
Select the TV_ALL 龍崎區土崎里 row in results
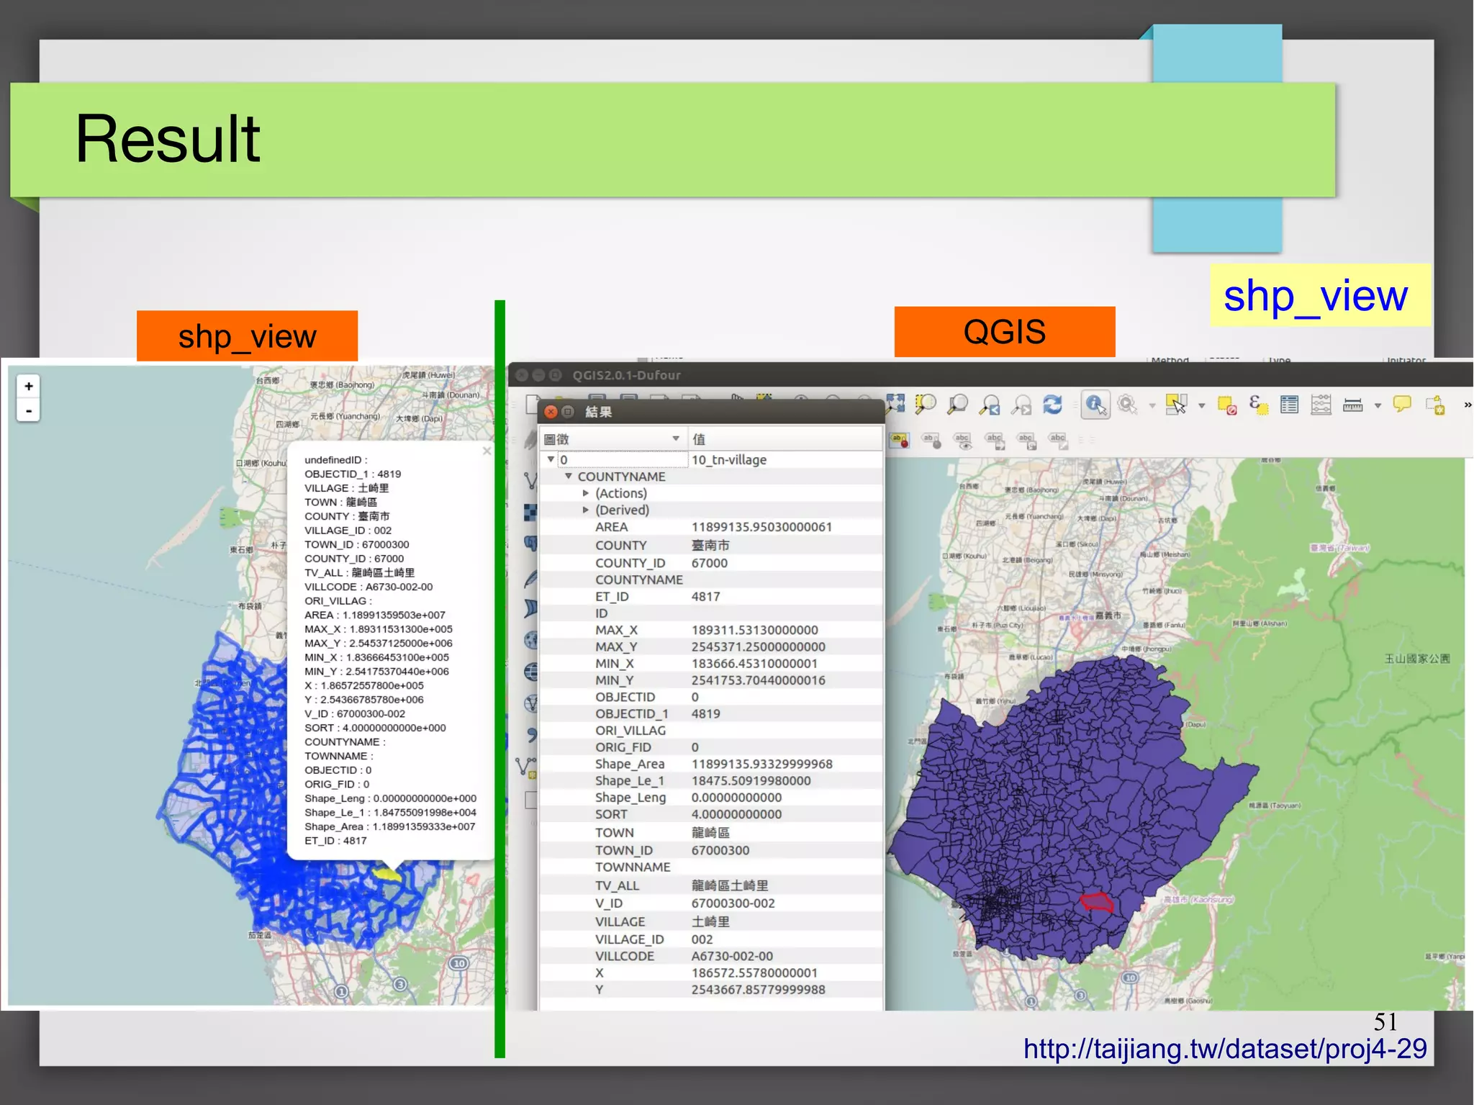click(x=711, y=885)
